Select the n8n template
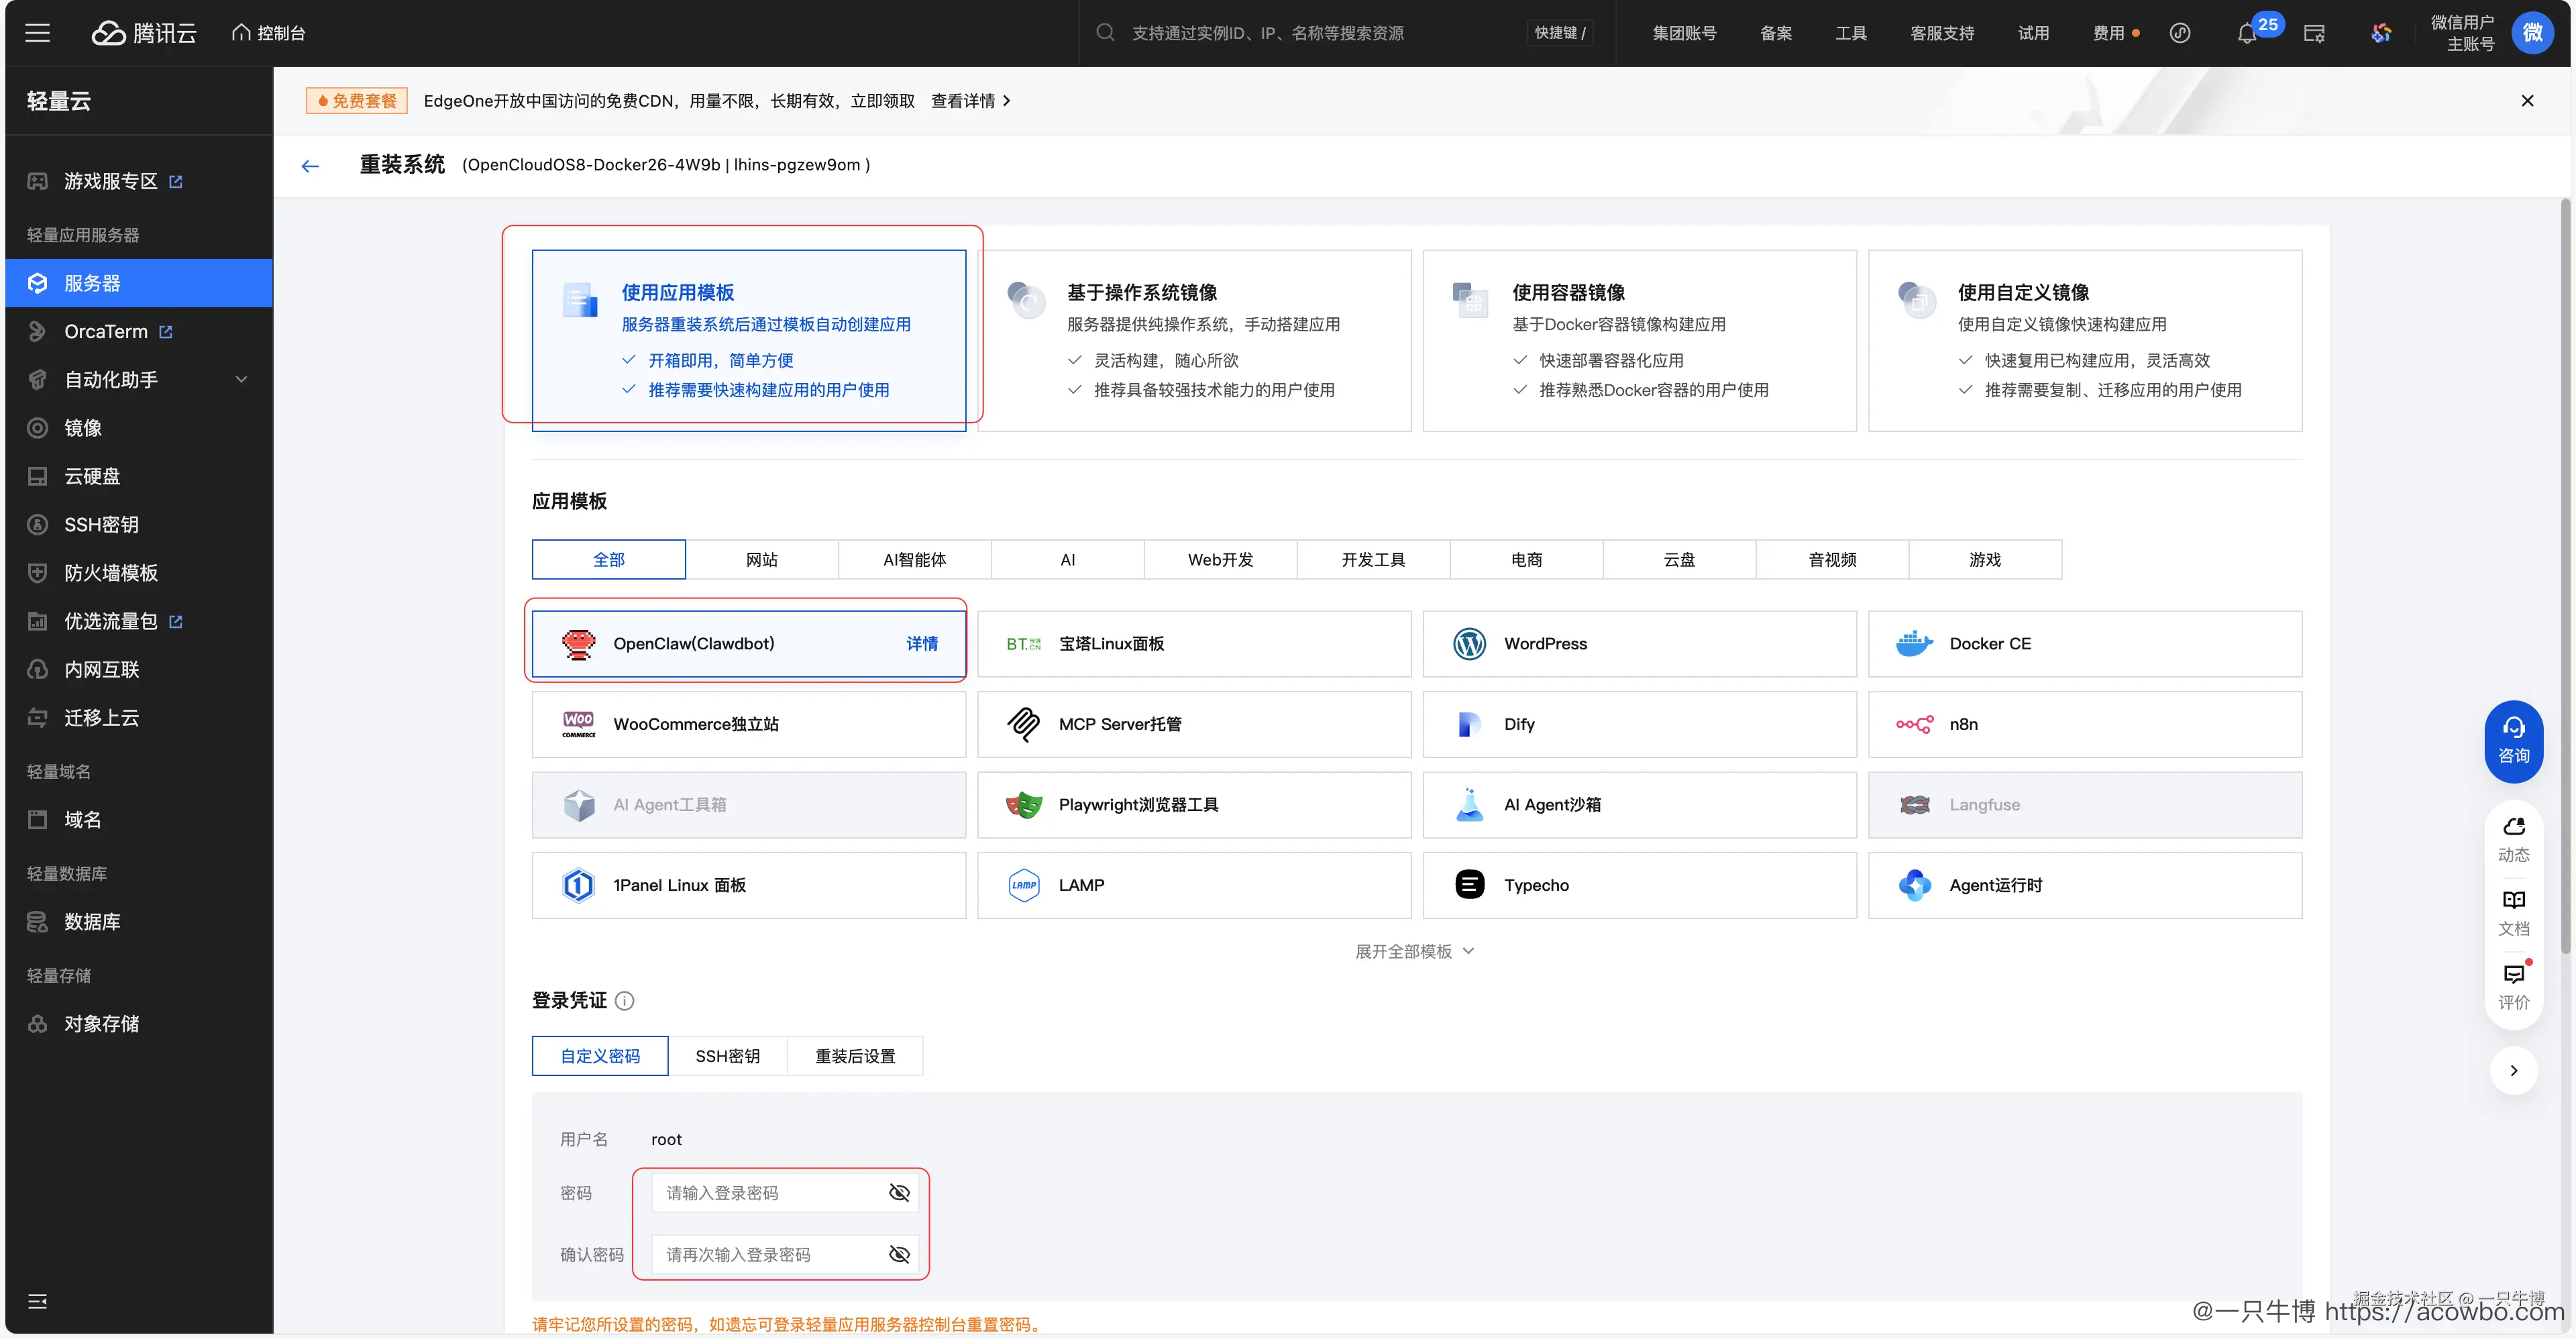 pos(2085,724)
